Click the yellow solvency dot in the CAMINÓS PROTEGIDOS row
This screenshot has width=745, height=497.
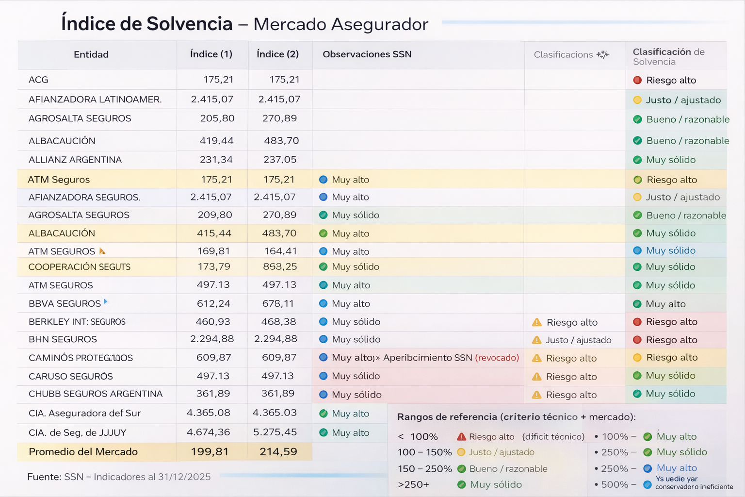tap(637, 358)
